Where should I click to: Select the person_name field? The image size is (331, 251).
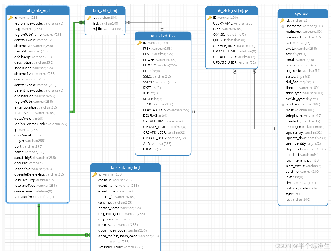click(x=119, y=208)
